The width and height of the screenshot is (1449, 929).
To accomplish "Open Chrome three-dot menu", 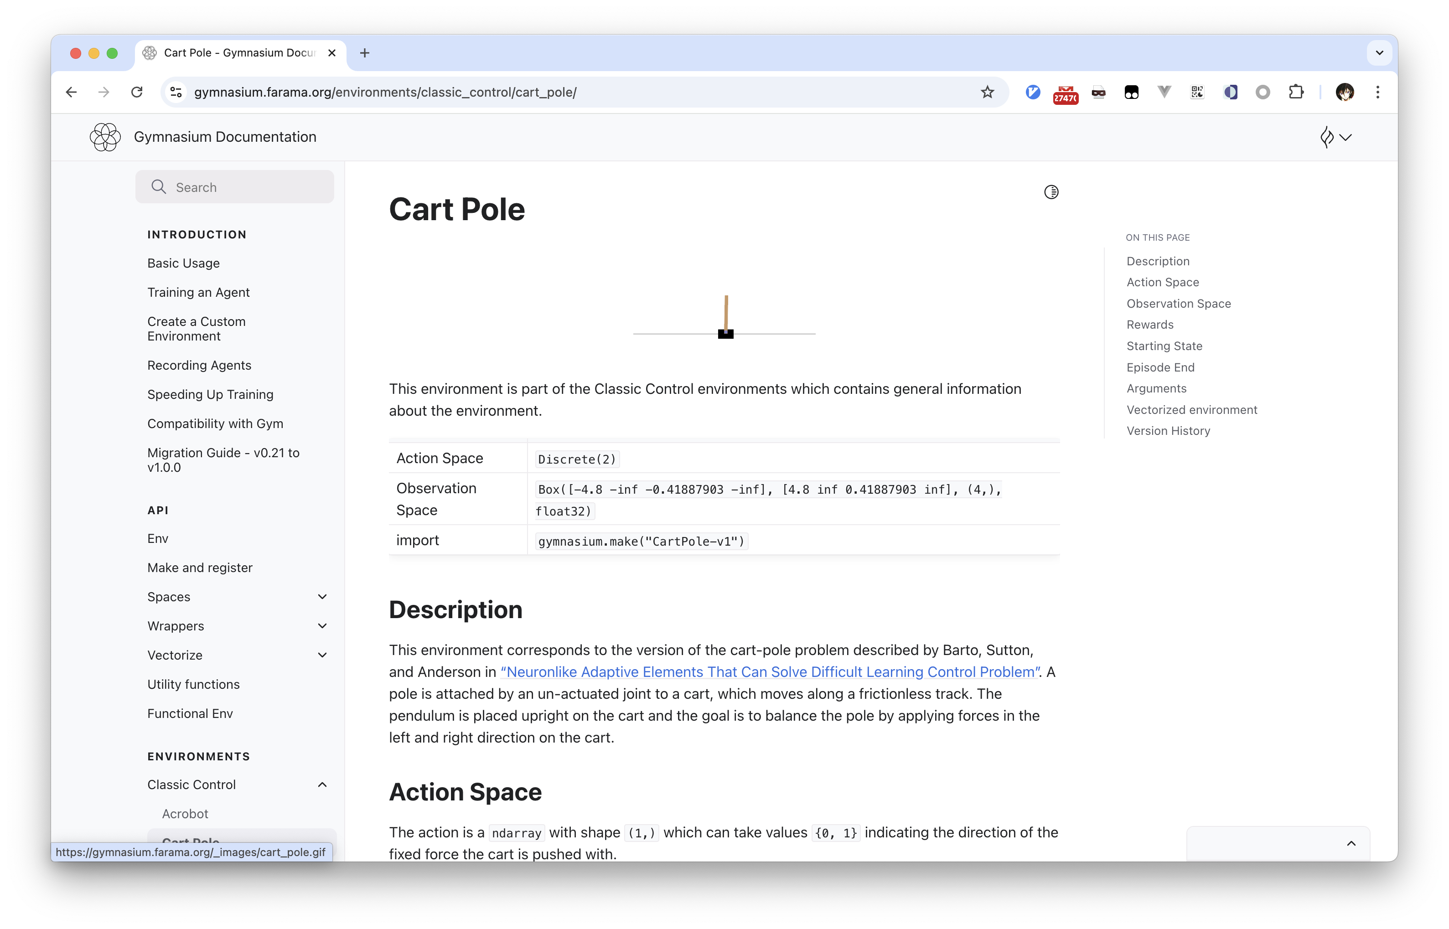I will [1378, 92].
